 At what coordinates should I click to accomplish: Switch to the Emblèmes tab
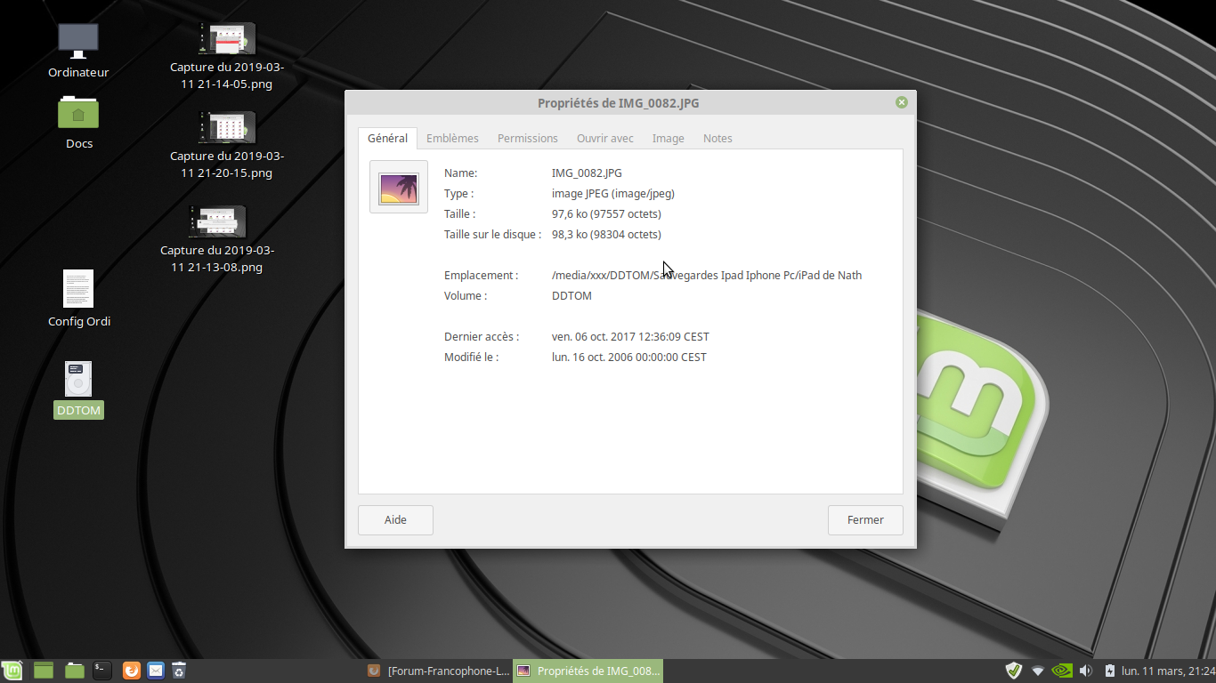pos(452,139)
